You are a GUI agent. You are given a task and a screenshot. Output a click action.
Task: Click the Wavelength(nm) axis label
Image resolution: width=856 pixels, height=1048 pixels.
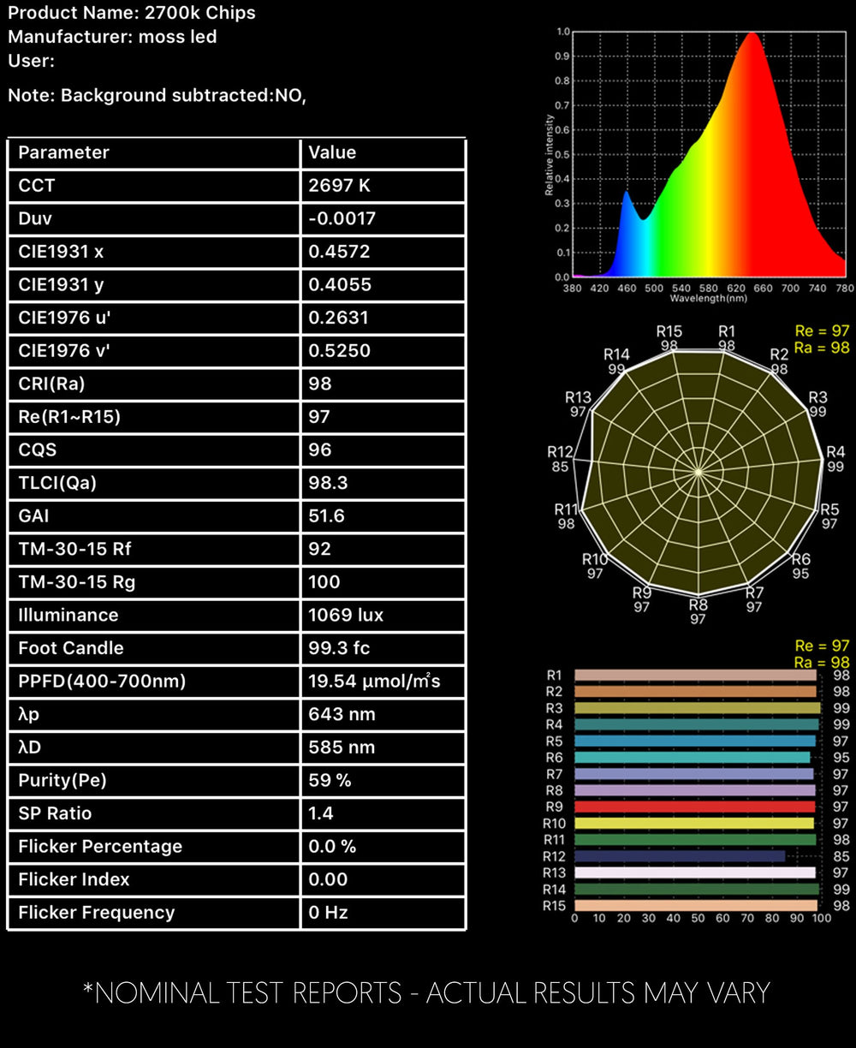pyautogui.click(x=710, y=298)
